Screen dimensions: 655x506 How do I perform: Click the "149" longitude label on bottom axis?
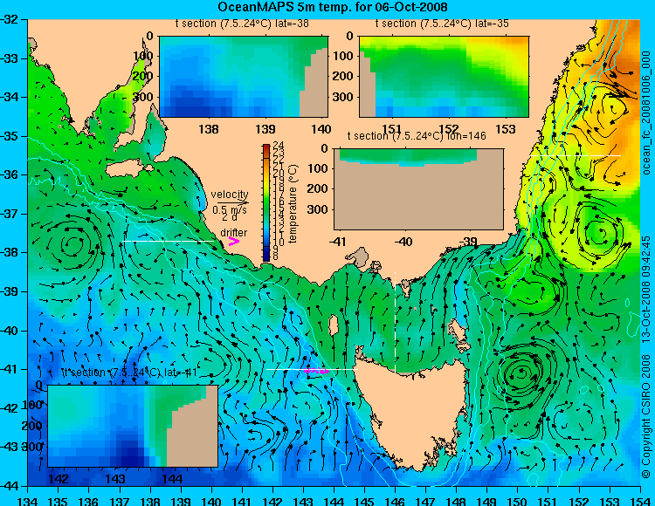(x=487, y=501)
